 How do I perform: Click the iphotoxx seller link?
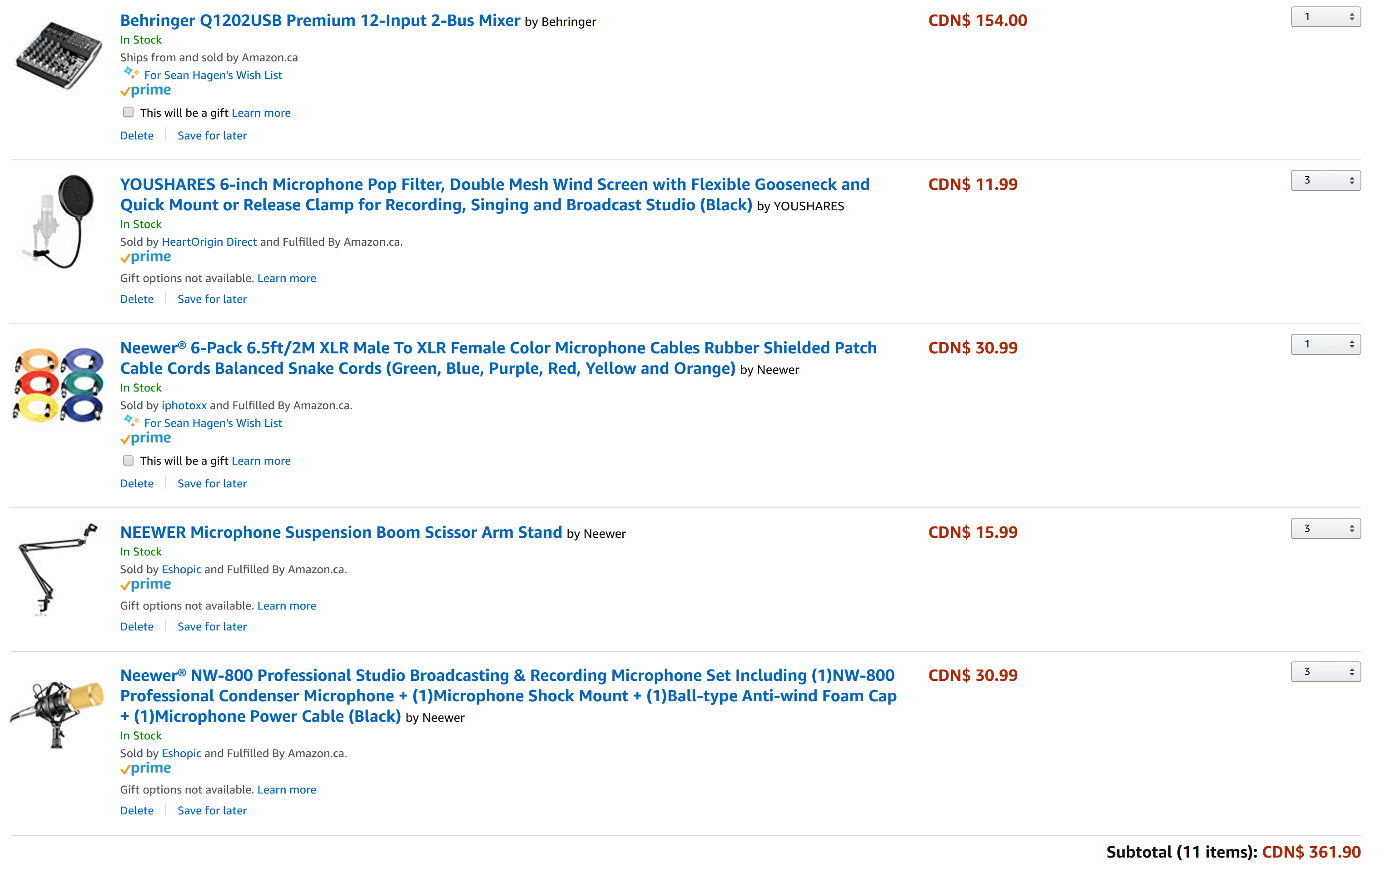click(x=184, y=405)
